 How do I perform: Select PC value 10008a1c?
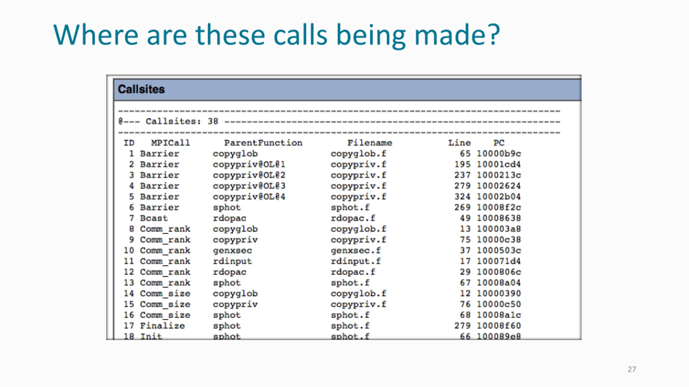(499, 315)
